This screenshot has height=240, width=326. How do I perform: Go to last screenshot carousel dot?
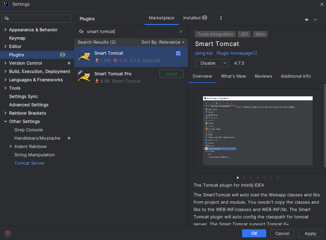(x=278, y=178)
